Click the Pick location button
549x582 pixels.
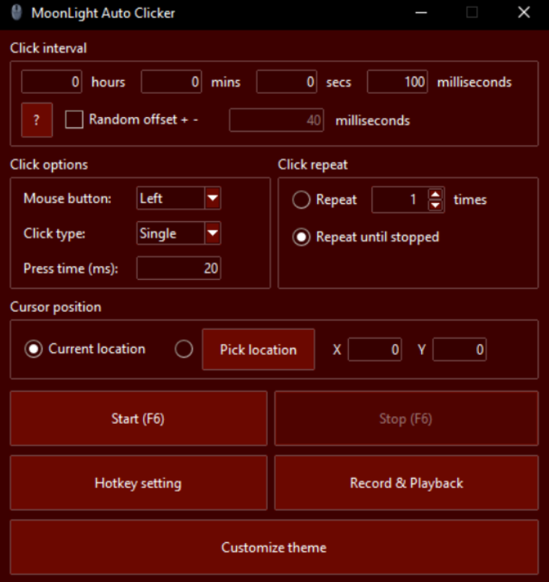pyautogui.click(x=259, y=349)
